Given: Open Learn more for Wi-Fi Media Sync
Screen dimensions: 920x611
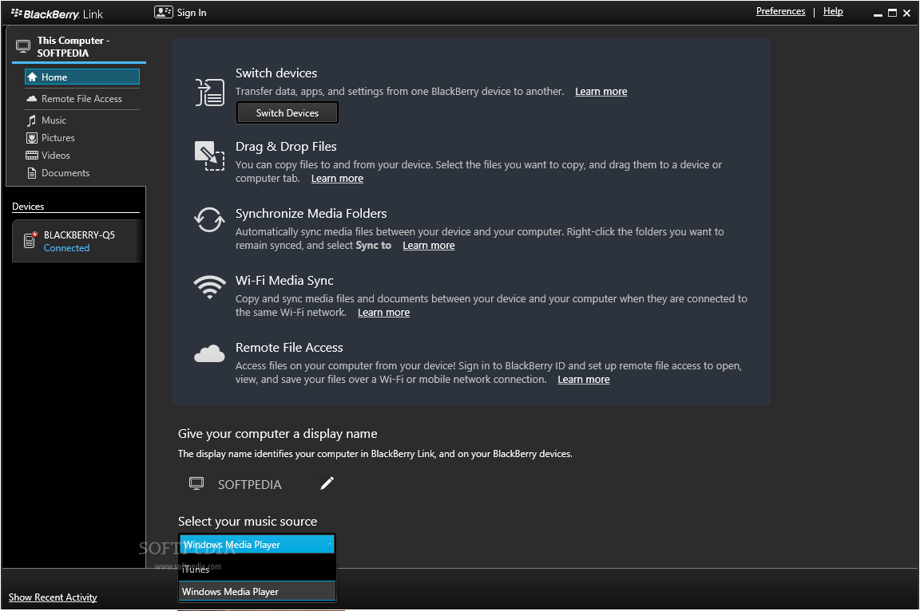Looking at the screenshot, I should (x=383, y=313).
